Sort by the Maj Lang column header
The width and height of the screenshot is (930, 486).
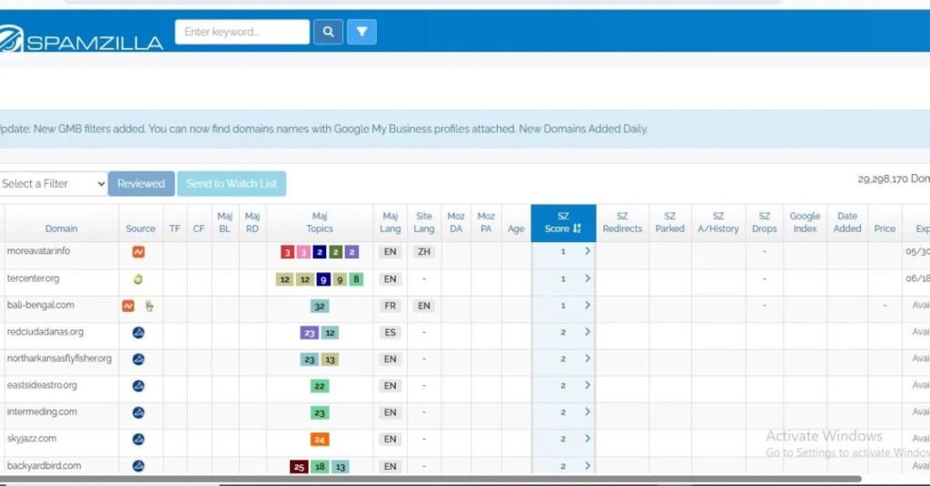pyautogui.click(x=391, y=222)
